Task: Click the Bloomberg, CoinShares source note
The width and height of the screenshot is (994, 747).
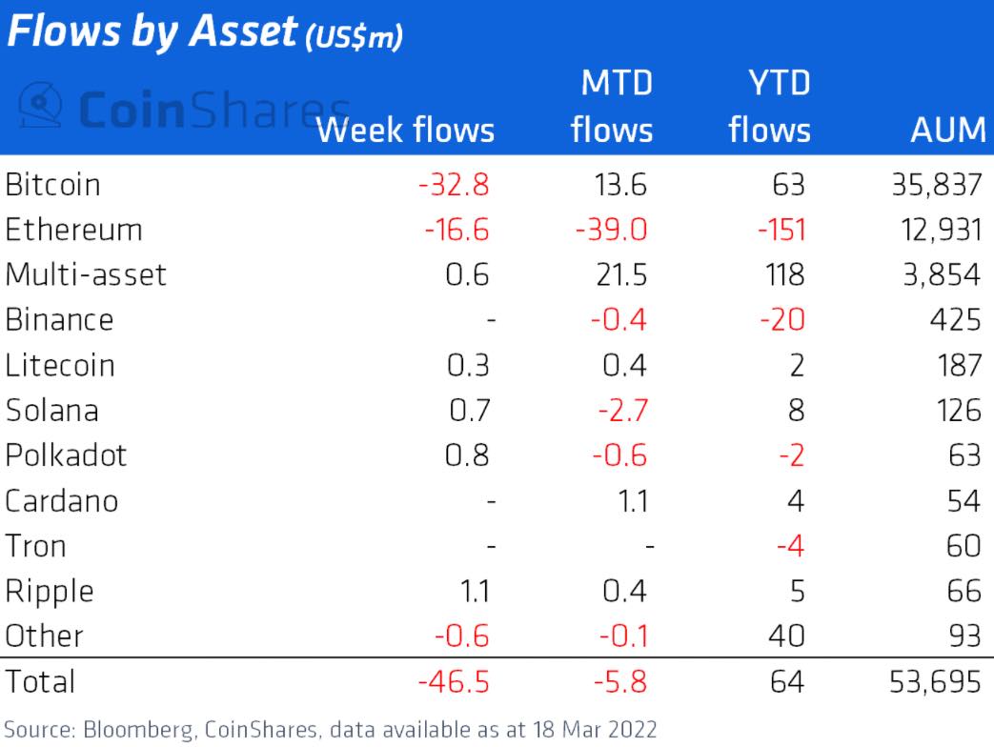Action: click(x=330, y=730)
